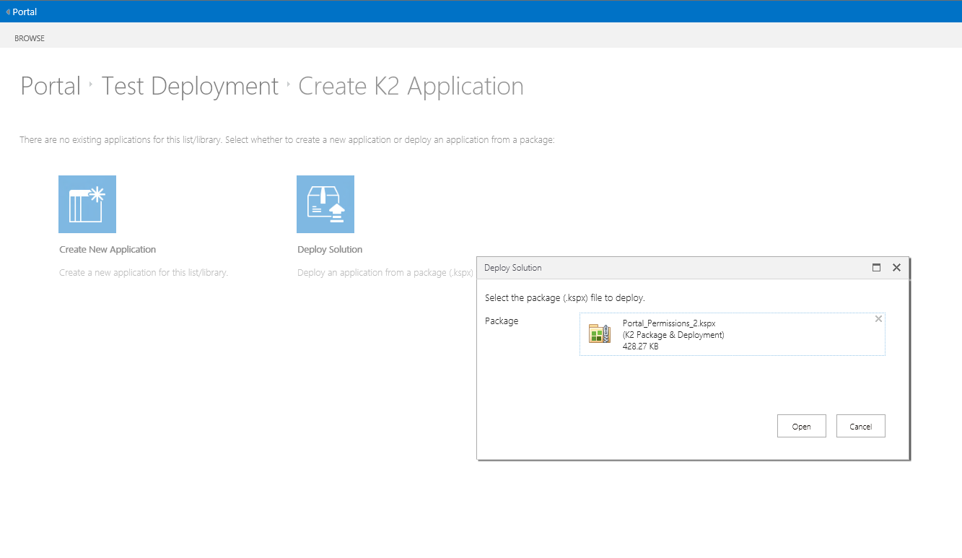
Task: Click "Deploy an application from a package" description
Action: tap(385, 273)
